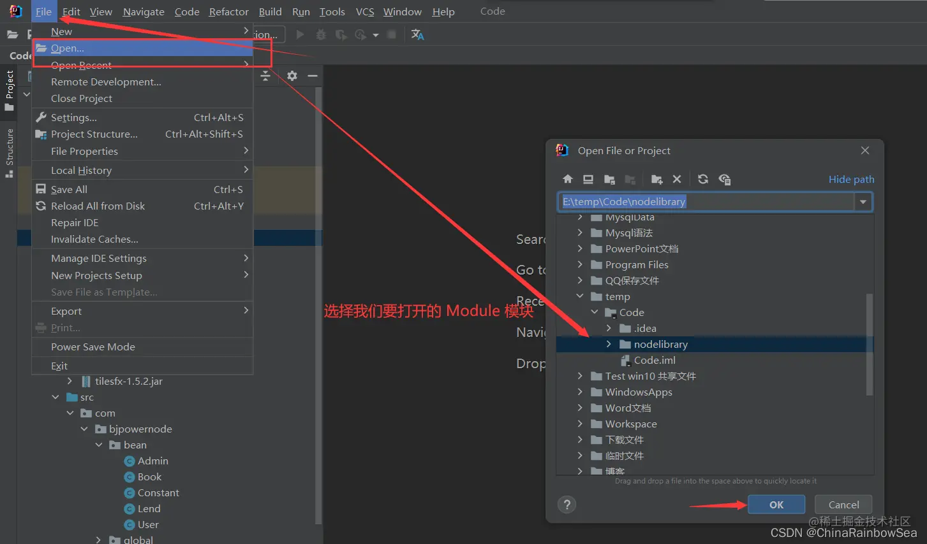Expand the nodelibrary folder in dialog

pos(609,344)
